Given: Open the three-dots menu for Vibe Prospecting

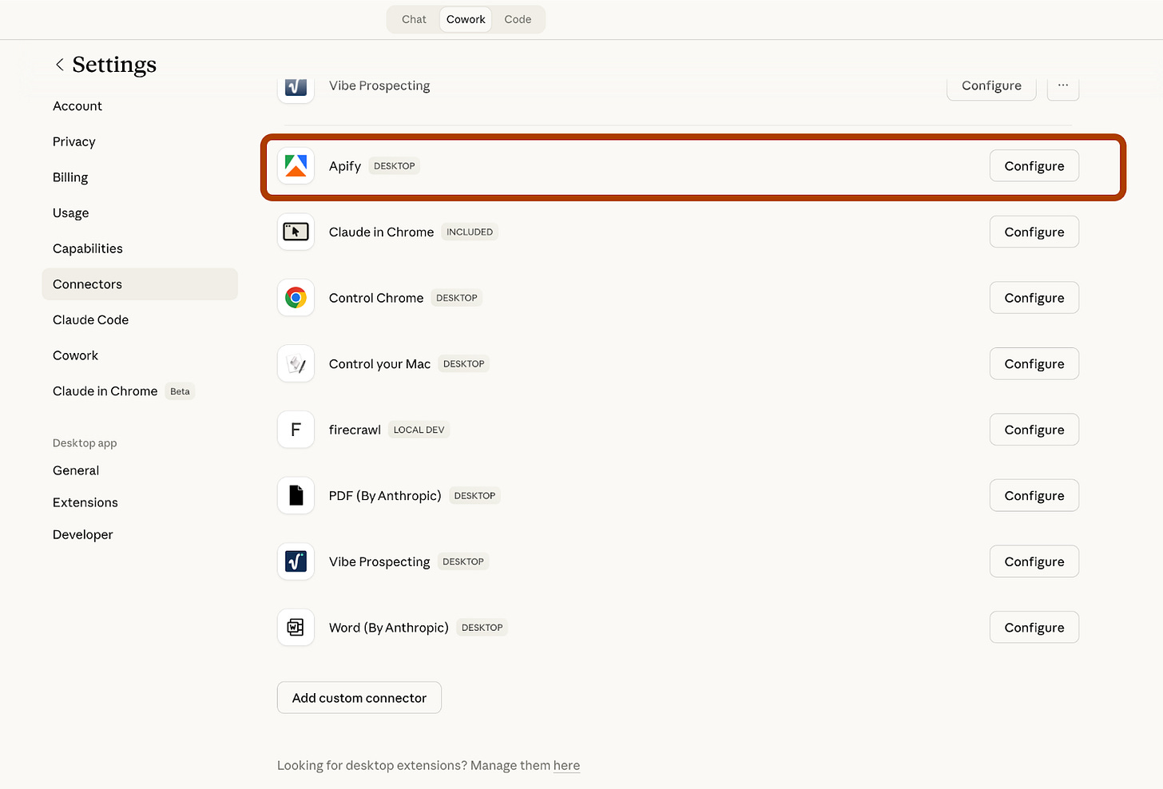Looking at the screenshot, I should (x=1063, y=85).
